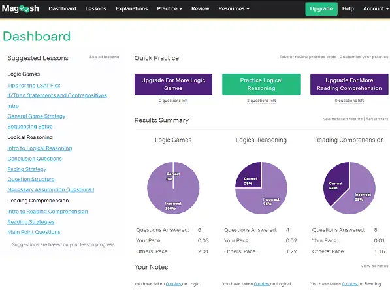This screenshot has height=290, width=390.
Task: Open the Account dropdown menu
Action: (376, 8)
